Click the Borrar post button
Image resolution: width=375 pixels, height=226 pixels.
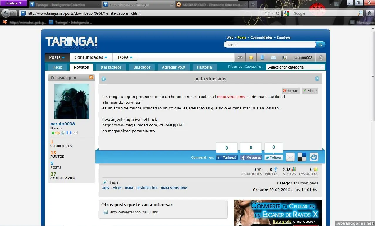click(291, 91)
